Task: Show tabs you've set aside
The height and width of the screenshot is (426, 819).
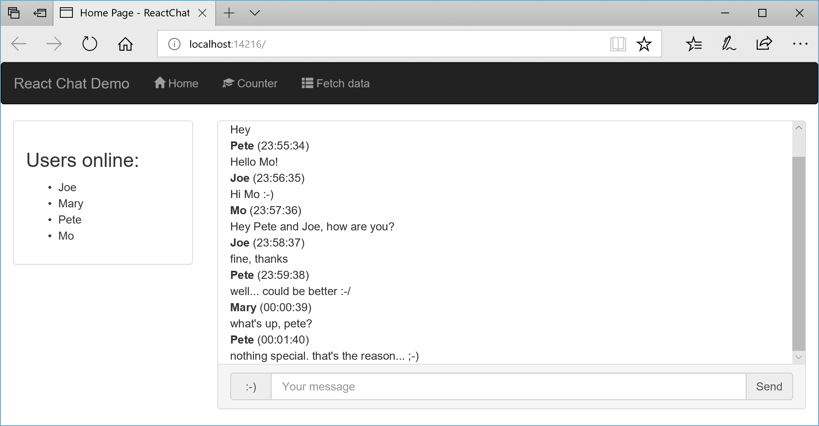Action: click(14, 13)
